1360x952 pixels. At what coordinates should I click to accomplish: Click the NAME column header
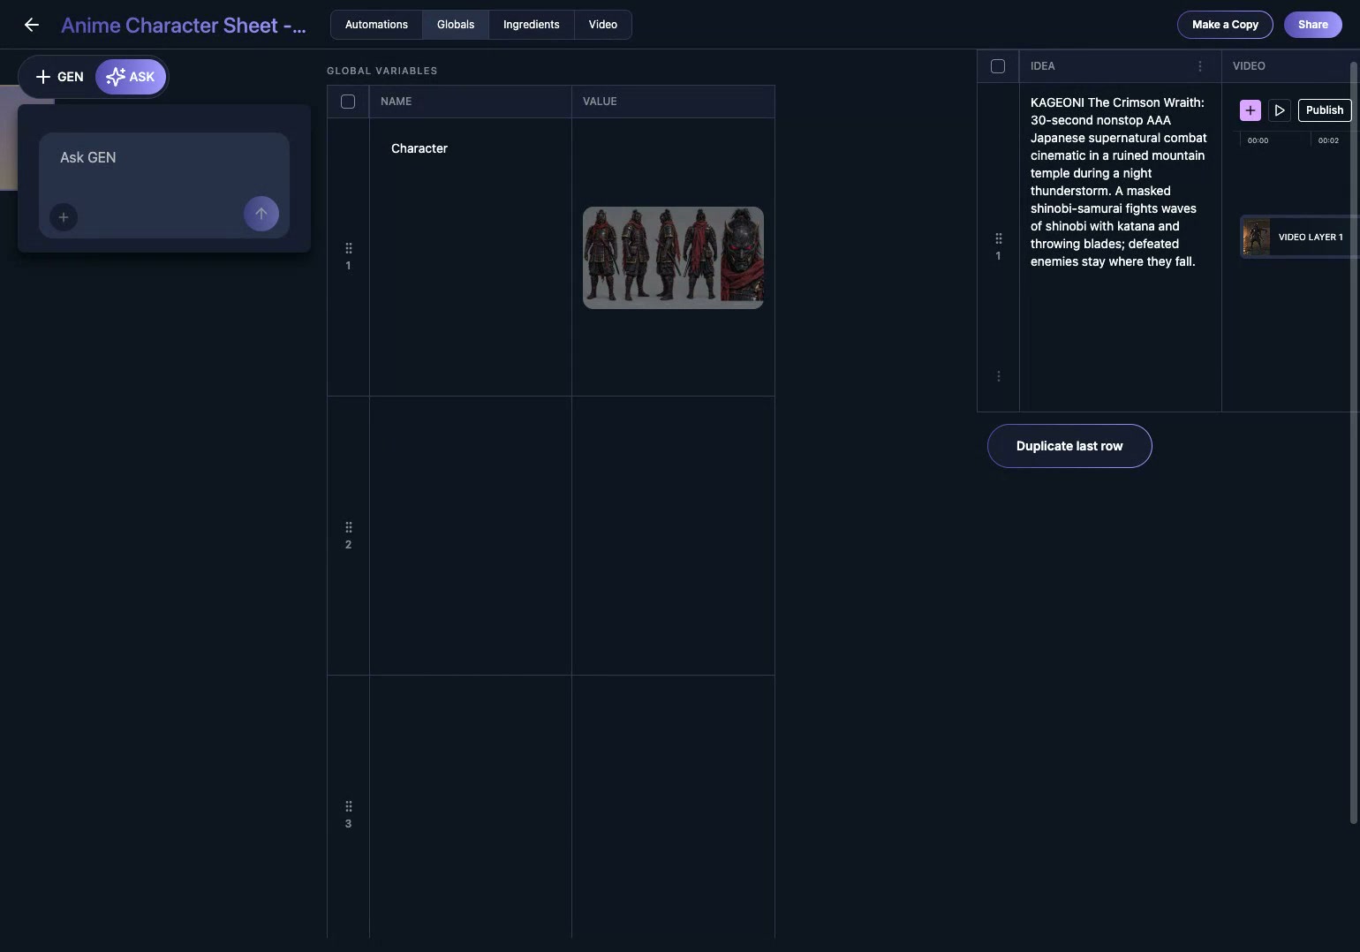(471, 102)
